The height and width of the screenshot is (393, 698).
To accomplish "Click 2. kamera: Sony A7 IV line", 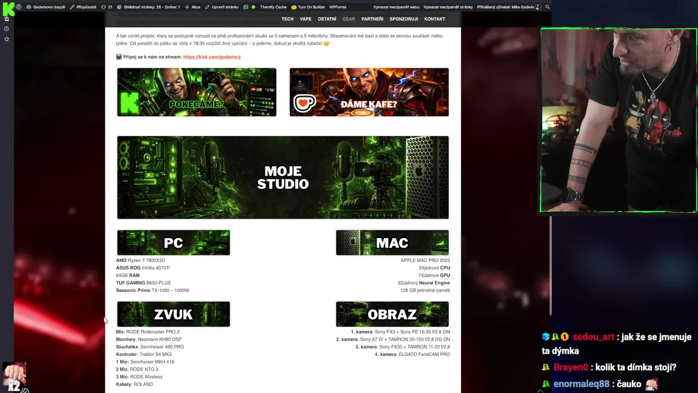I will [393, 340].
